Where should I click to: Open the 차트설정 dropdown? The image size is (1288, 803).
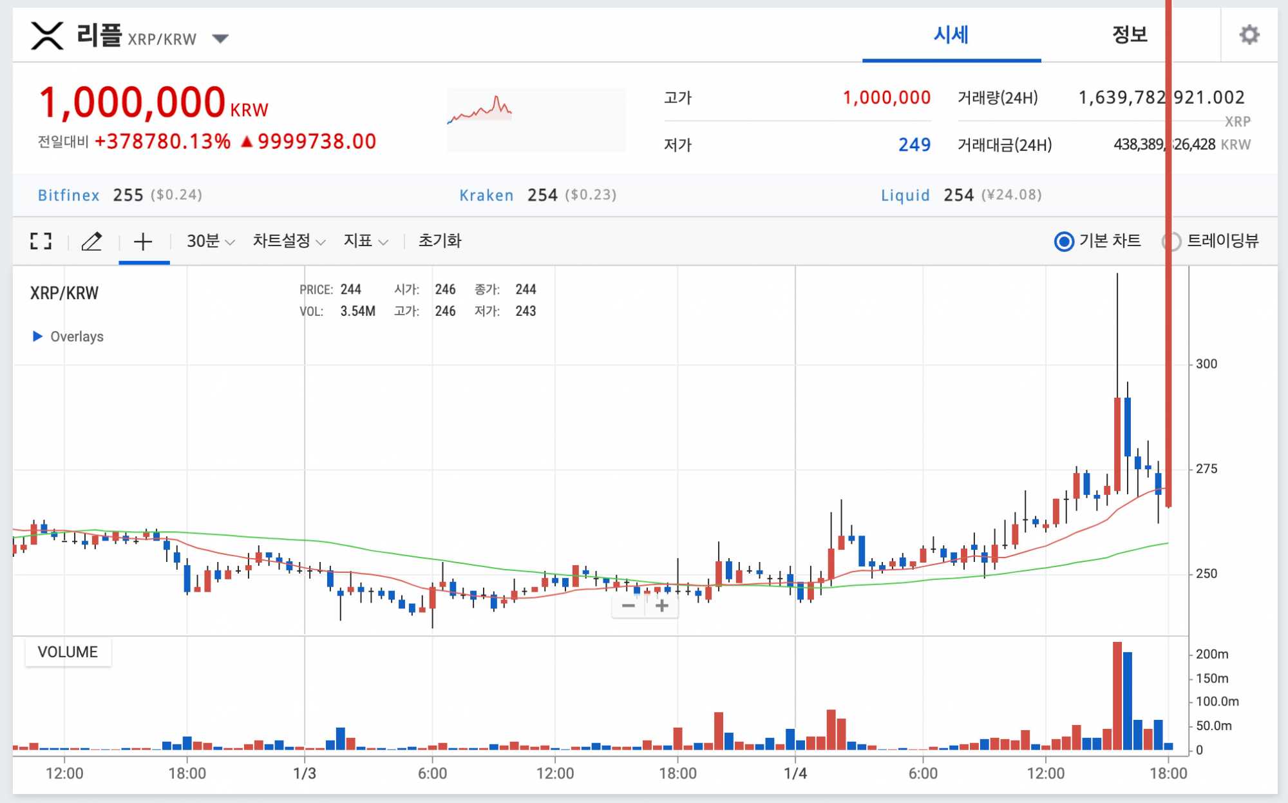289,241
